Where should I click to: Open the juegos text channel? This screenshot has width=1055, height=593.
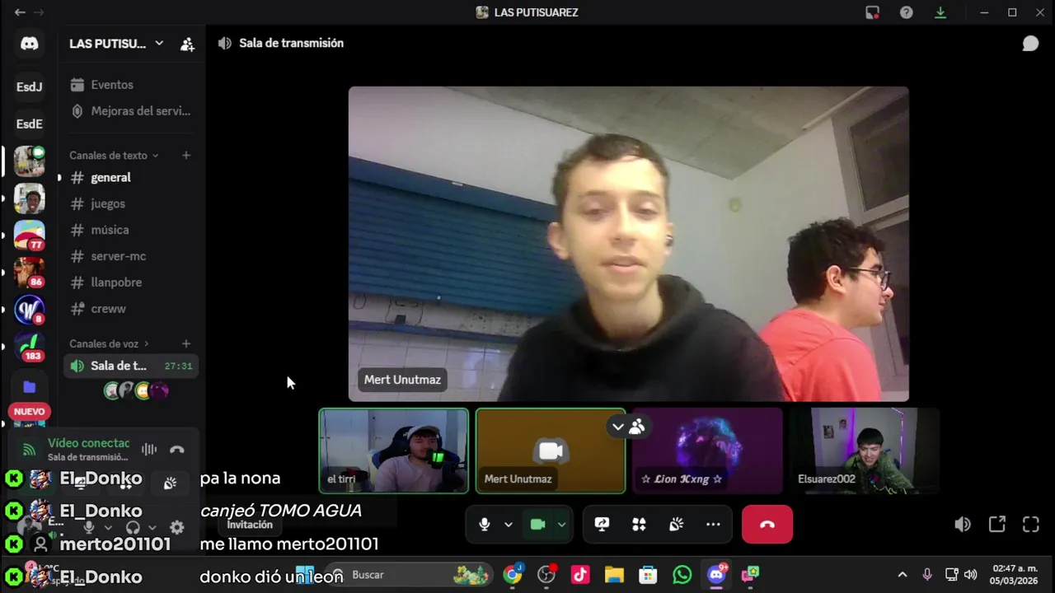pyautogui.click(x=132, y=203)
